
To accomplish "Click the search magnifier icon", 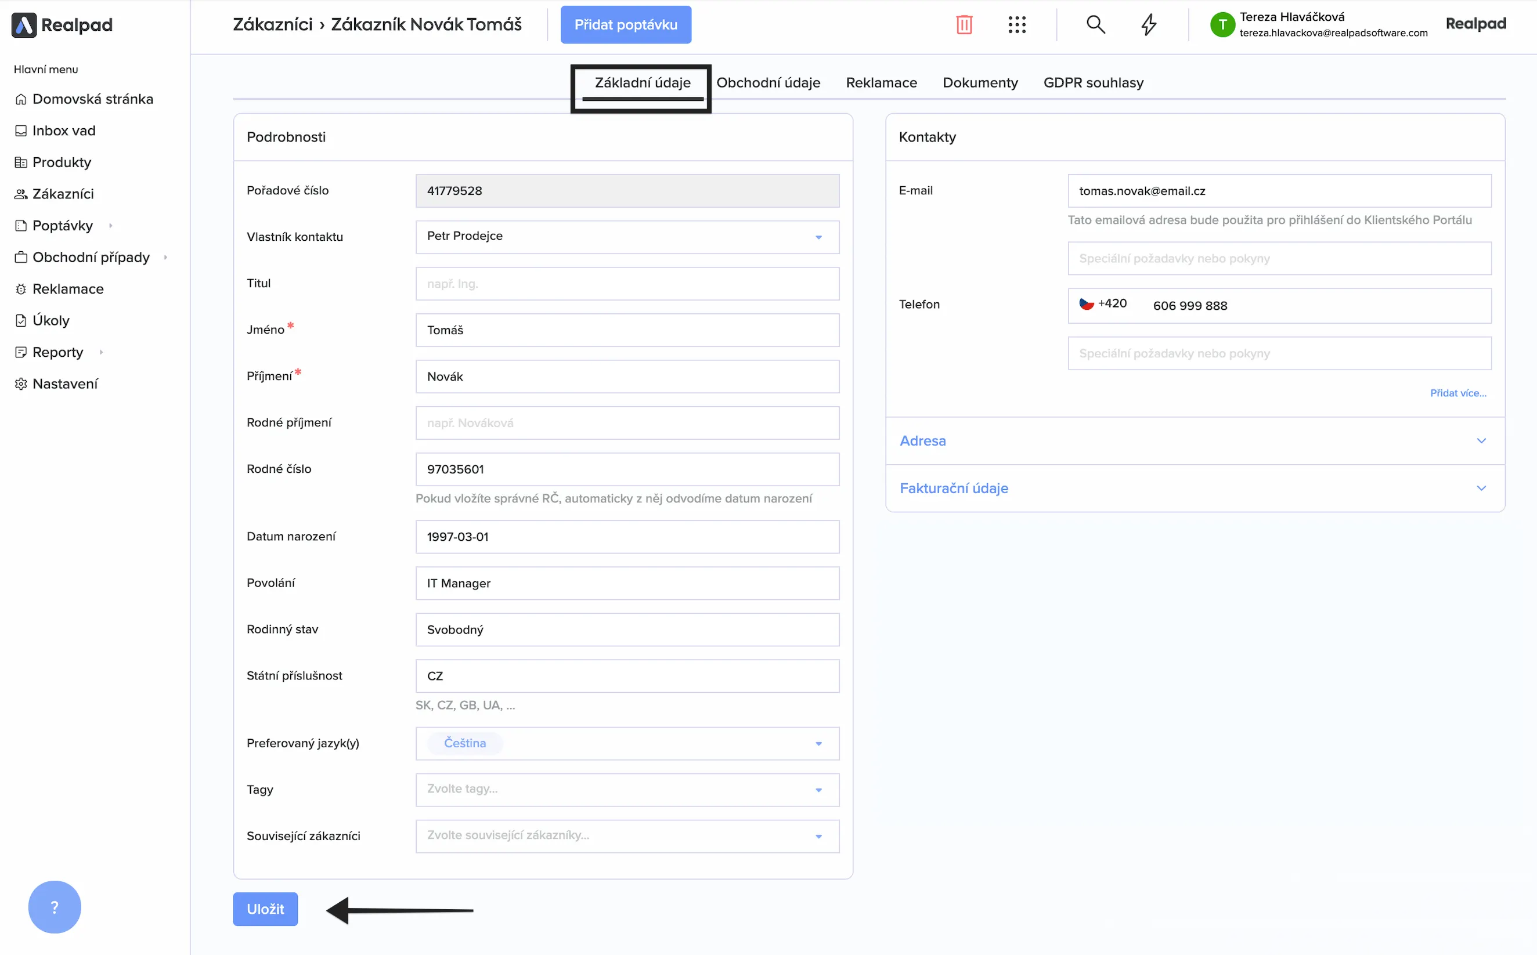I will point(1095,24).
